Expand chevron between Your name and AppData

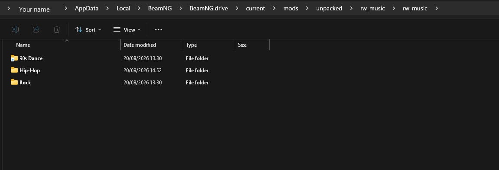[x=66, y=9]
